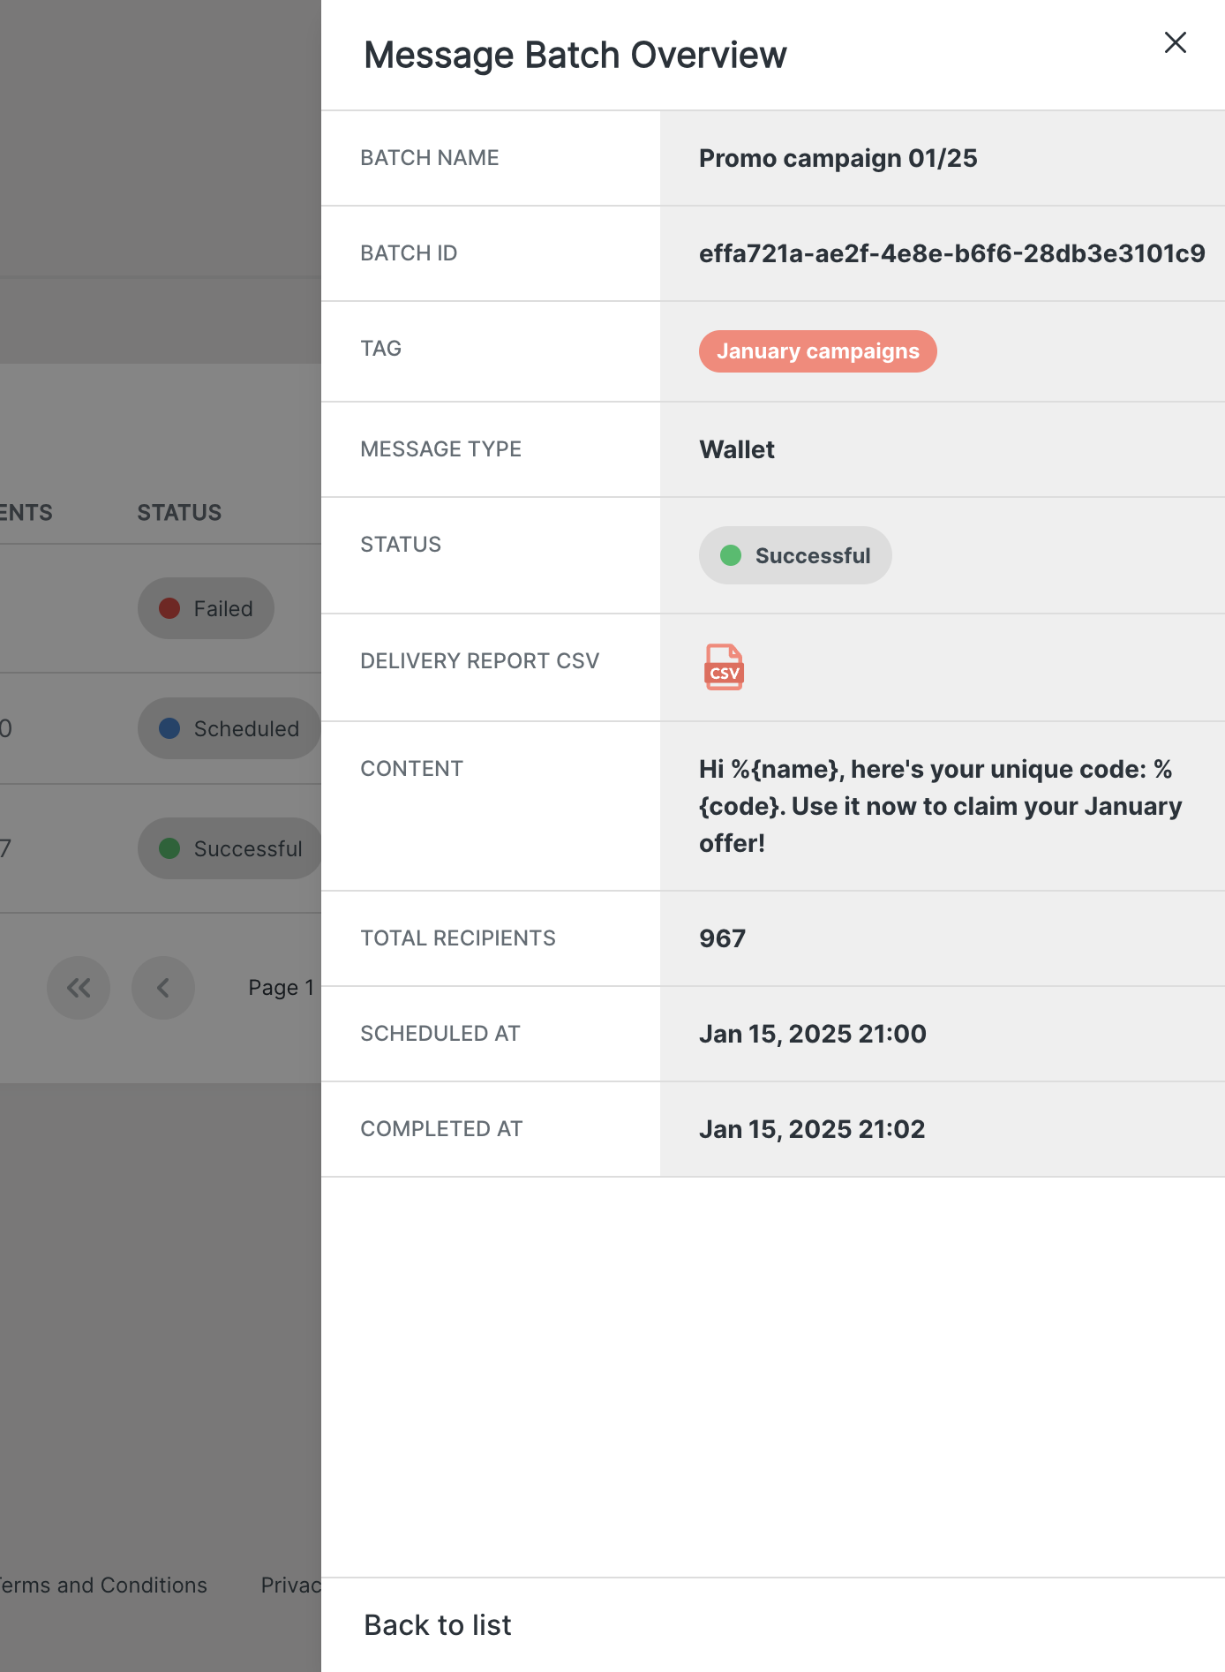Open the Terms and Conditions link

(x=102, y=1585)
